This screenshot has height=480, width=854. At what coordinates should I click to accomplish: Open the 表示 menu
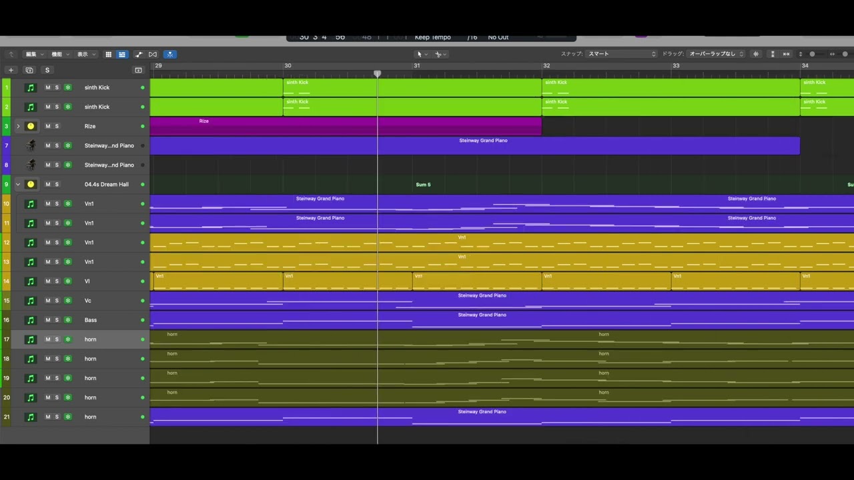[x=85, y=54]
